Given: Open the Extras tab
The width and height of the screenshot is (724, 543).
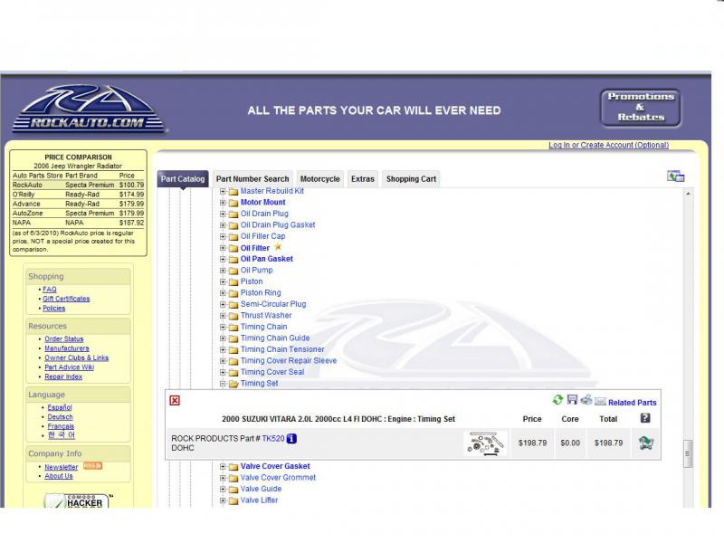Looking at the screenshot, I should click(x=363, y=178).
